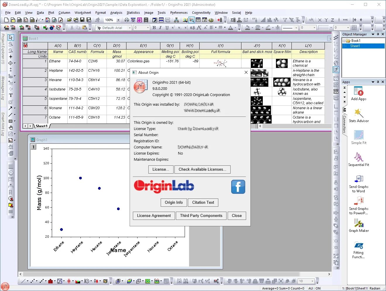Select the Sheet1 worksheet tab
This screenshot has width=386, height=291.
pos(42,126)
